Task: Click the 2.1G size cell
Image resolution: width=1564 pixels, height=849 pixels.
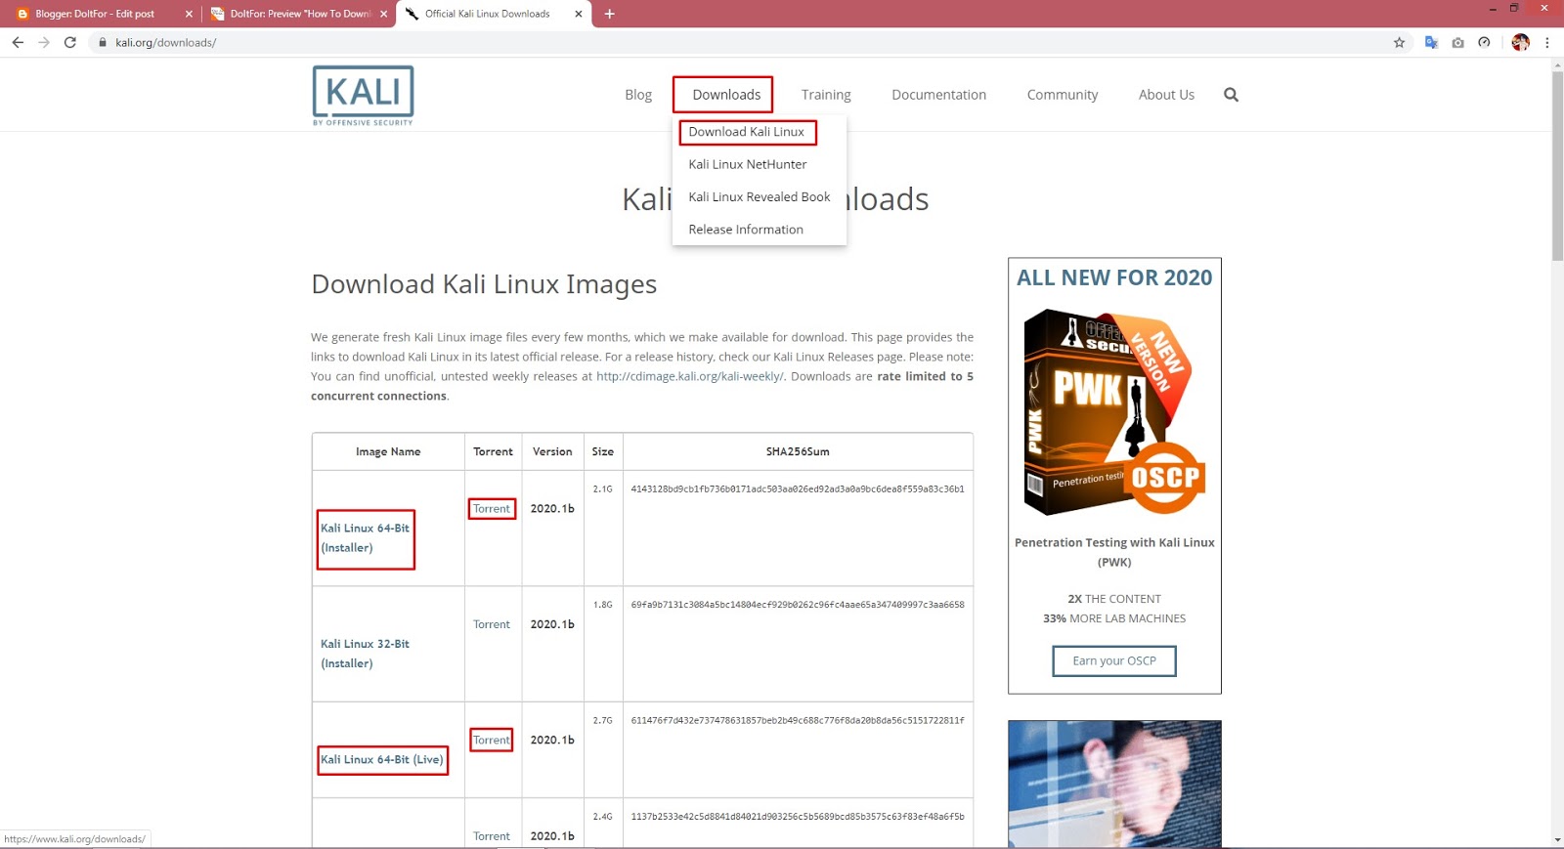Action: tap(603, 489)
